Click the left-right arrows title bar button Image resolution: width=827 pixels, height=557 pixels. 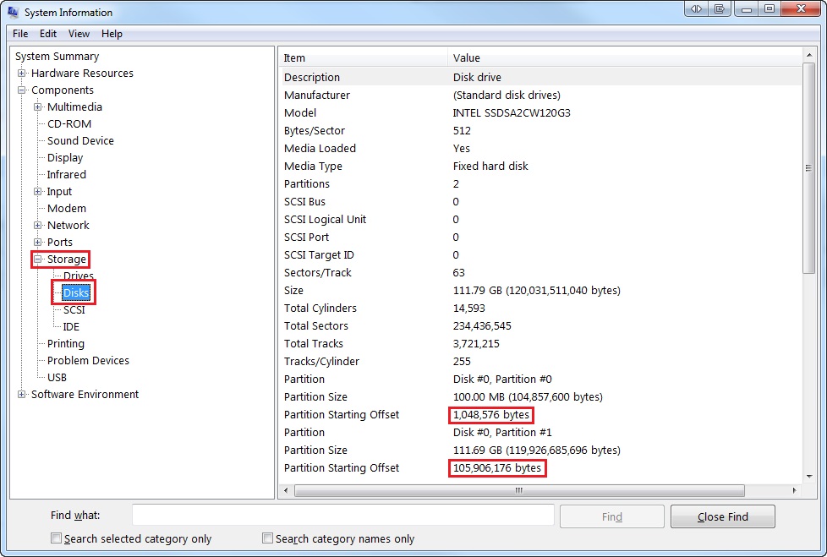tap(696, 9)
